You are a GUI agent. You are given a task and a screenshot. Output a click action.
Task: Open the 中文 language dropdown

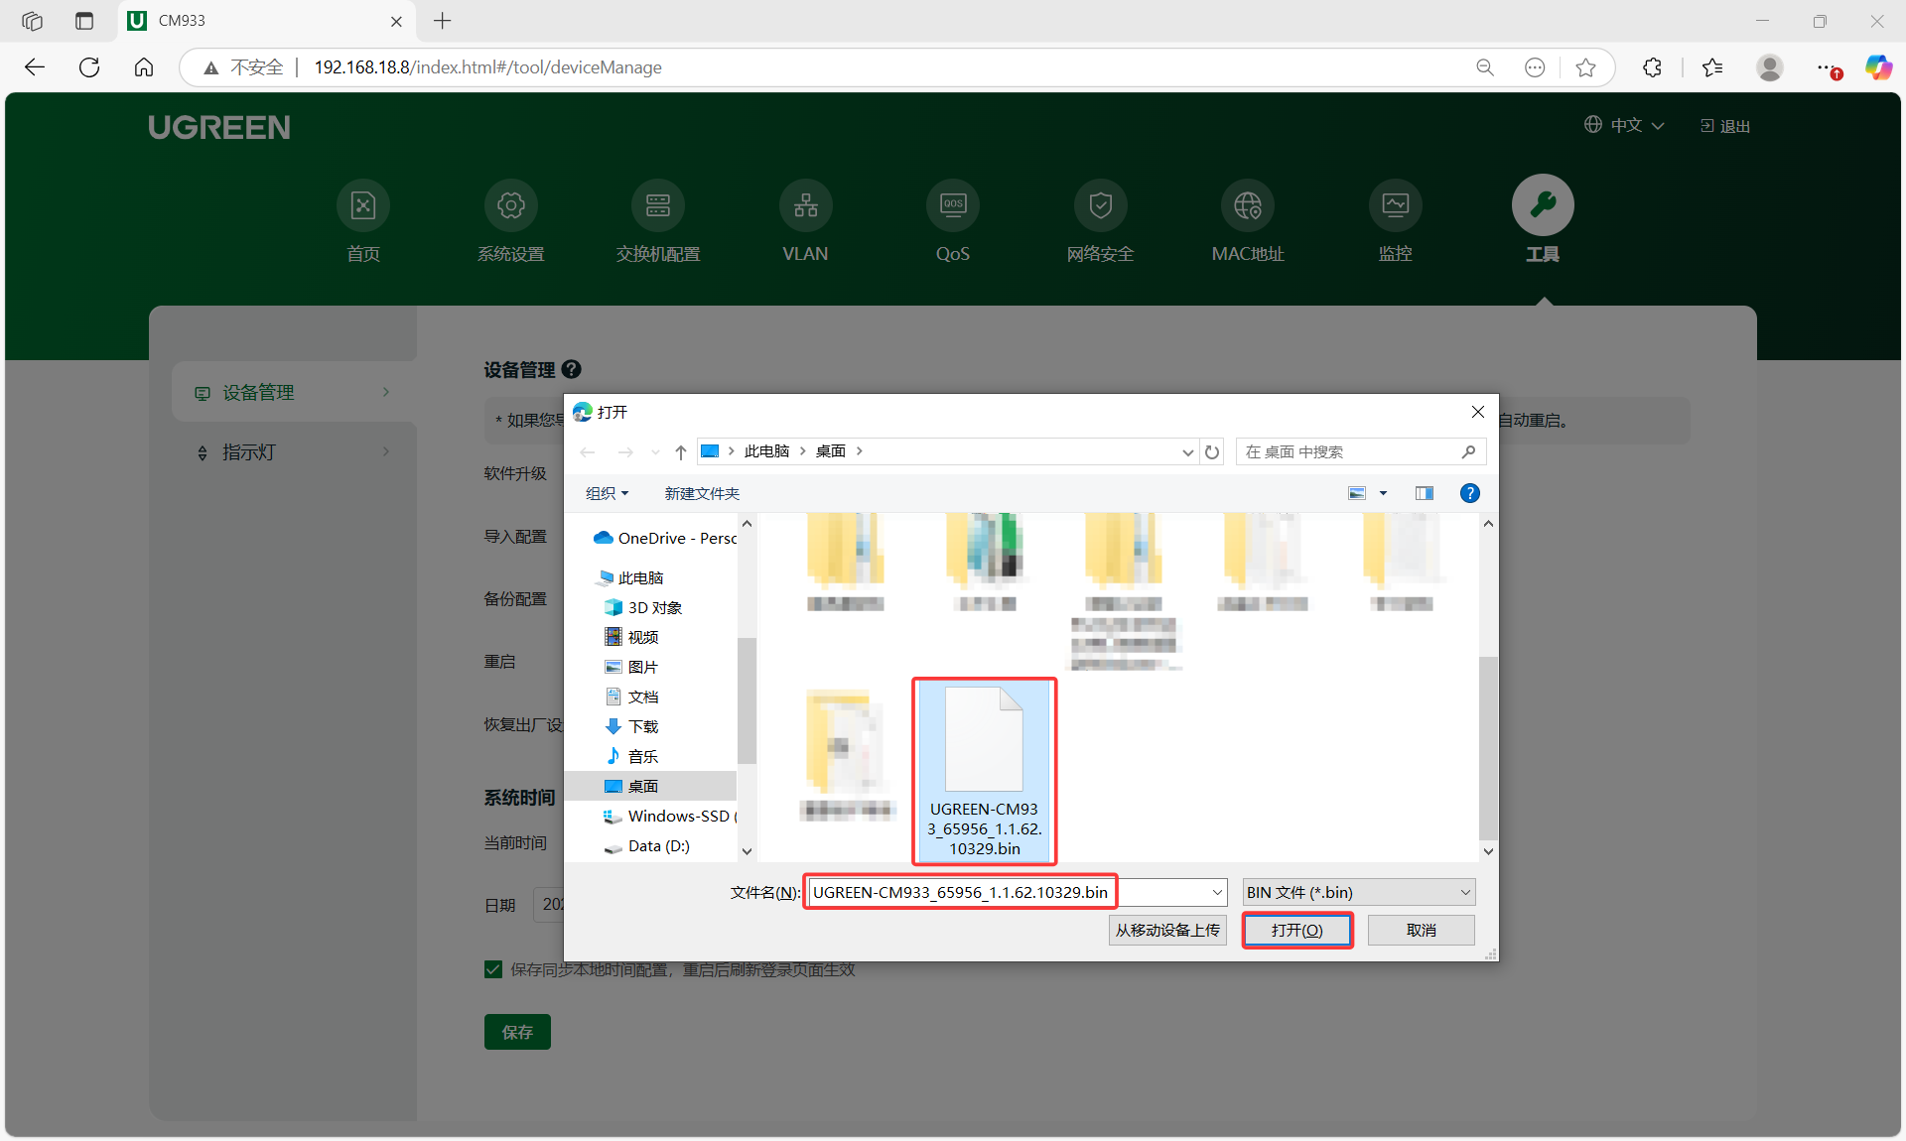(1624, 125)
